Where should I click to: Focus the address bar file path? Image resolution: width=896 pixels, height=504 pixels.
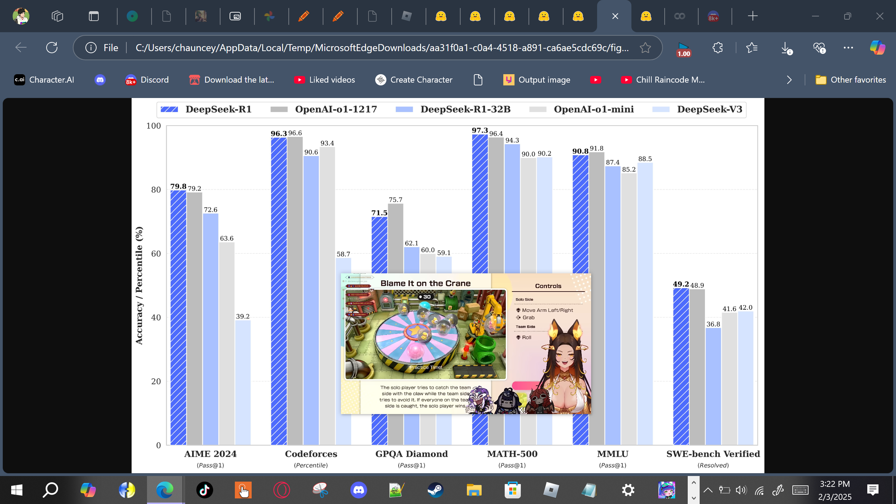pyautogui.click(x=382, y=48)
